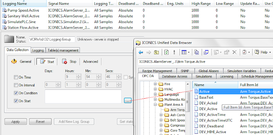Uncheck the On Condition checkbox
The image size is (273, 135).
click(x=16, y=93)
